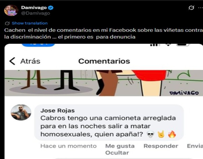Click the translation icon beside Show translation

(7, 23)
